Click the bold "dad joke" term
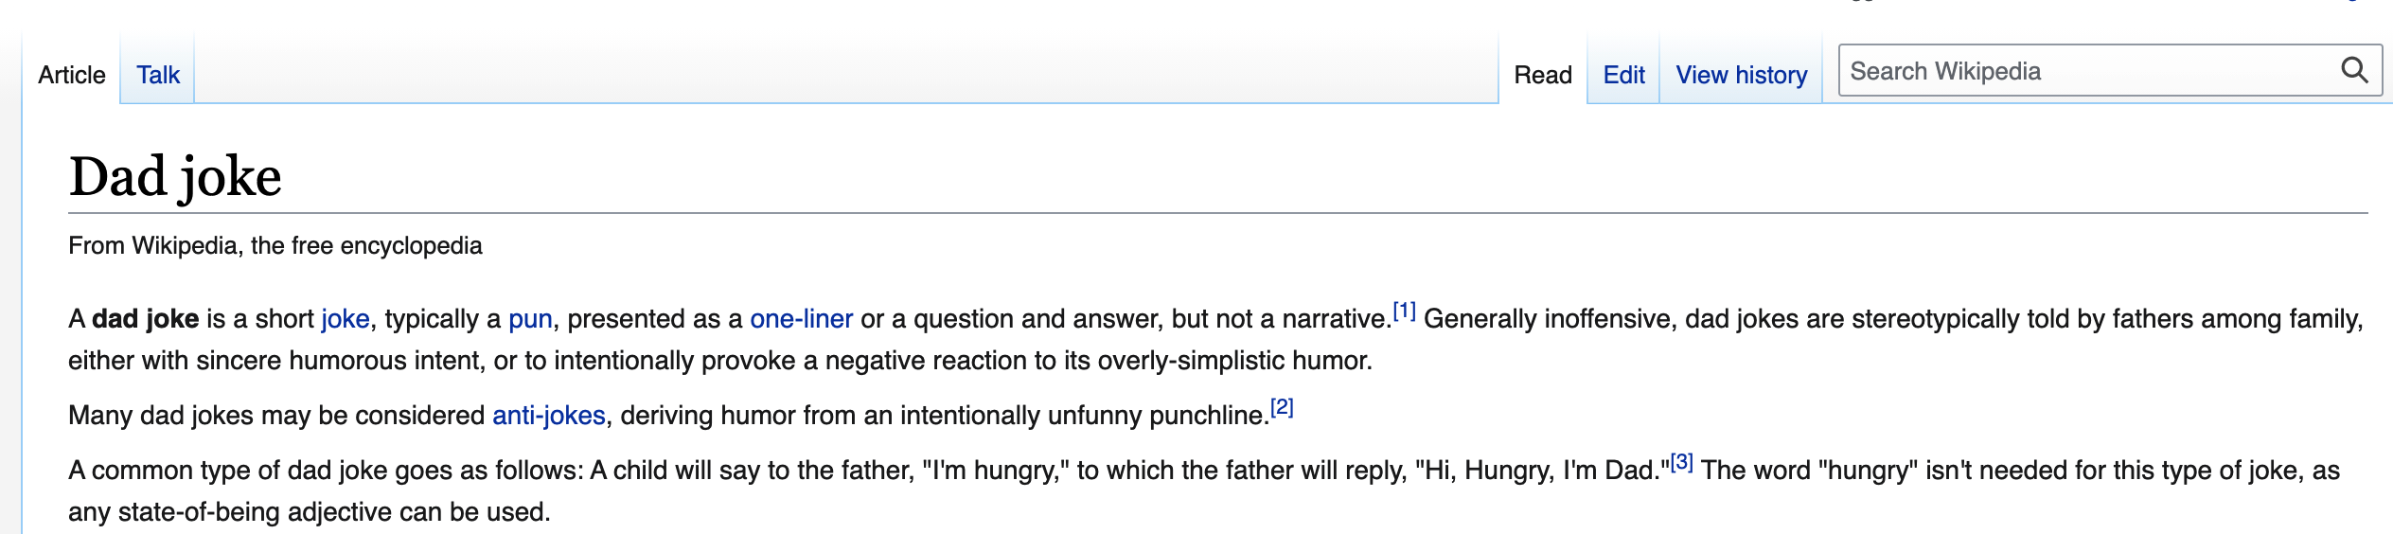Image resolution: width=2393 pixels, height=534 pixels. [x=145, y=319]
